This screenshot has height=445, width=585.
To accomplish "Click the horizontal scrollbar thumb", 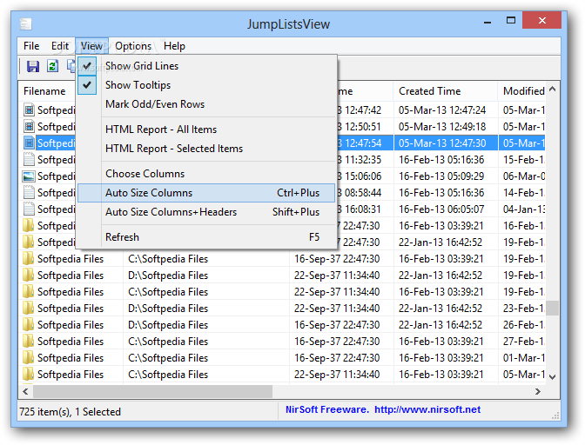I will click(x=152, y=391).
